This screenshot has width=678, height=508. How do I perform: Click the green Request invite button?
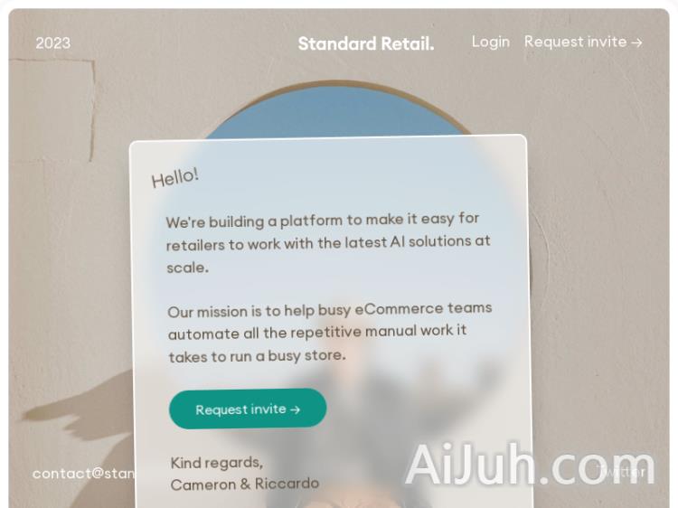248,409
